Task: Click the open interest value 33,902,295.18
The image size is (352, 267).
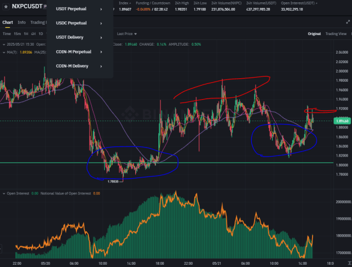Action: coord(292,10)
